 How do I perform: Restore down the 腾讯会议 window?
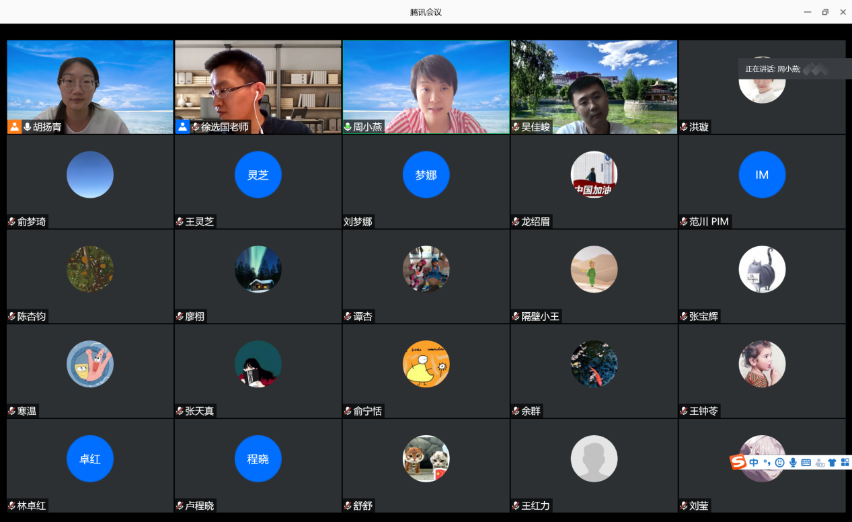coord(825,12)
